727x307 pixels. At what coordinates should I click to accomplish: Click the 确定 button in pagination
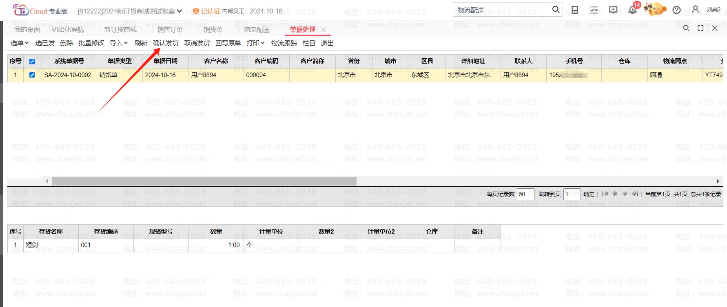(589, 194)
